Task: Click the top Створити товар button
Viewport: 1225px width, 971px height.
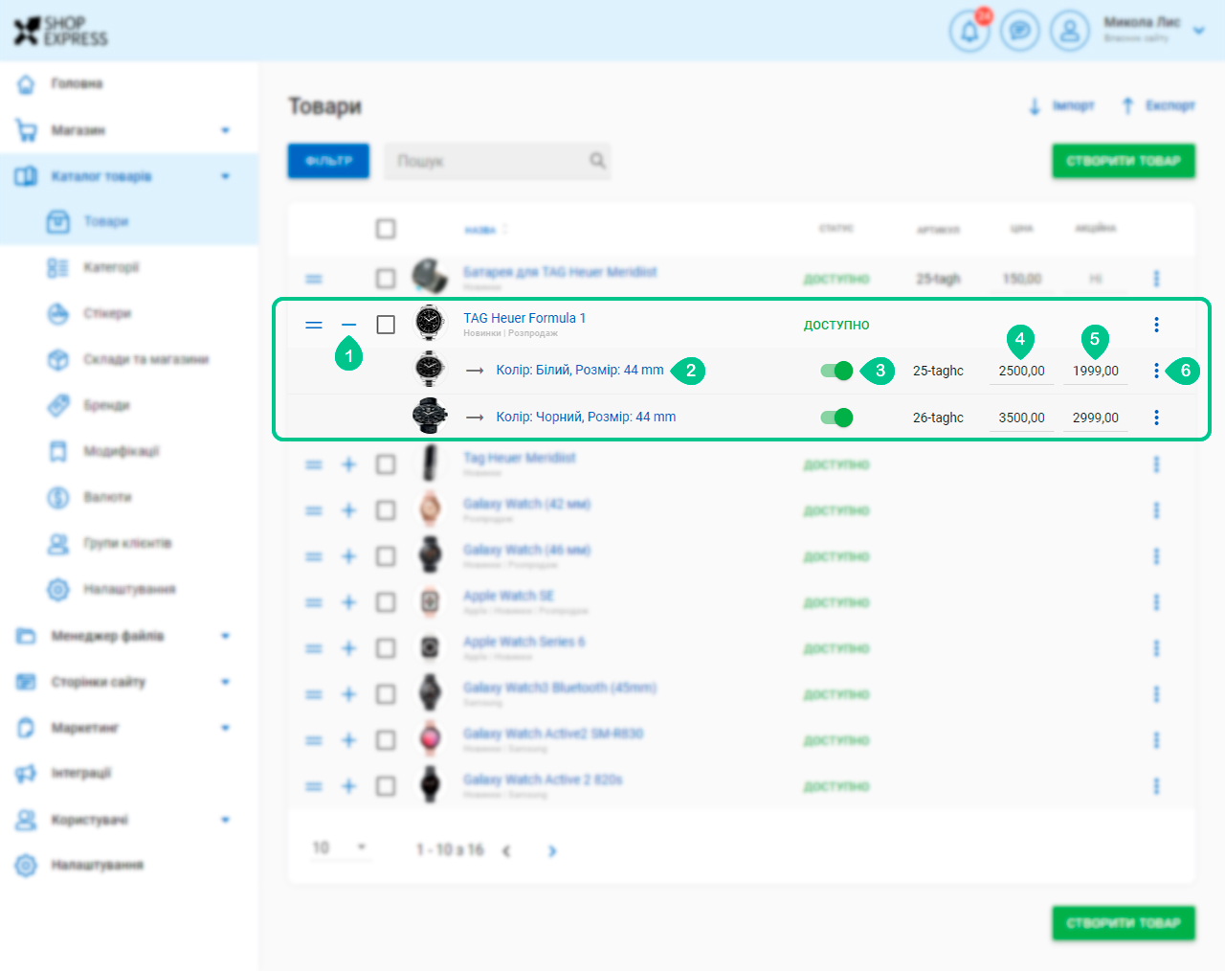Action: 1124,161
